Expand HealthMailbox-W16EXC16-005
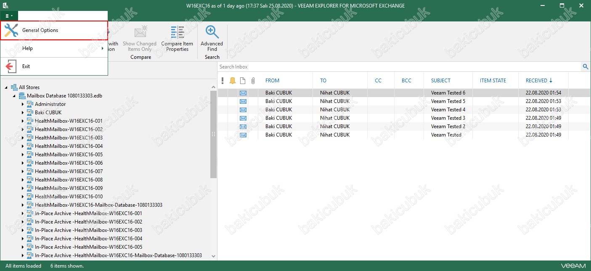This screenshot has height=271, width=591. (23, 155)
